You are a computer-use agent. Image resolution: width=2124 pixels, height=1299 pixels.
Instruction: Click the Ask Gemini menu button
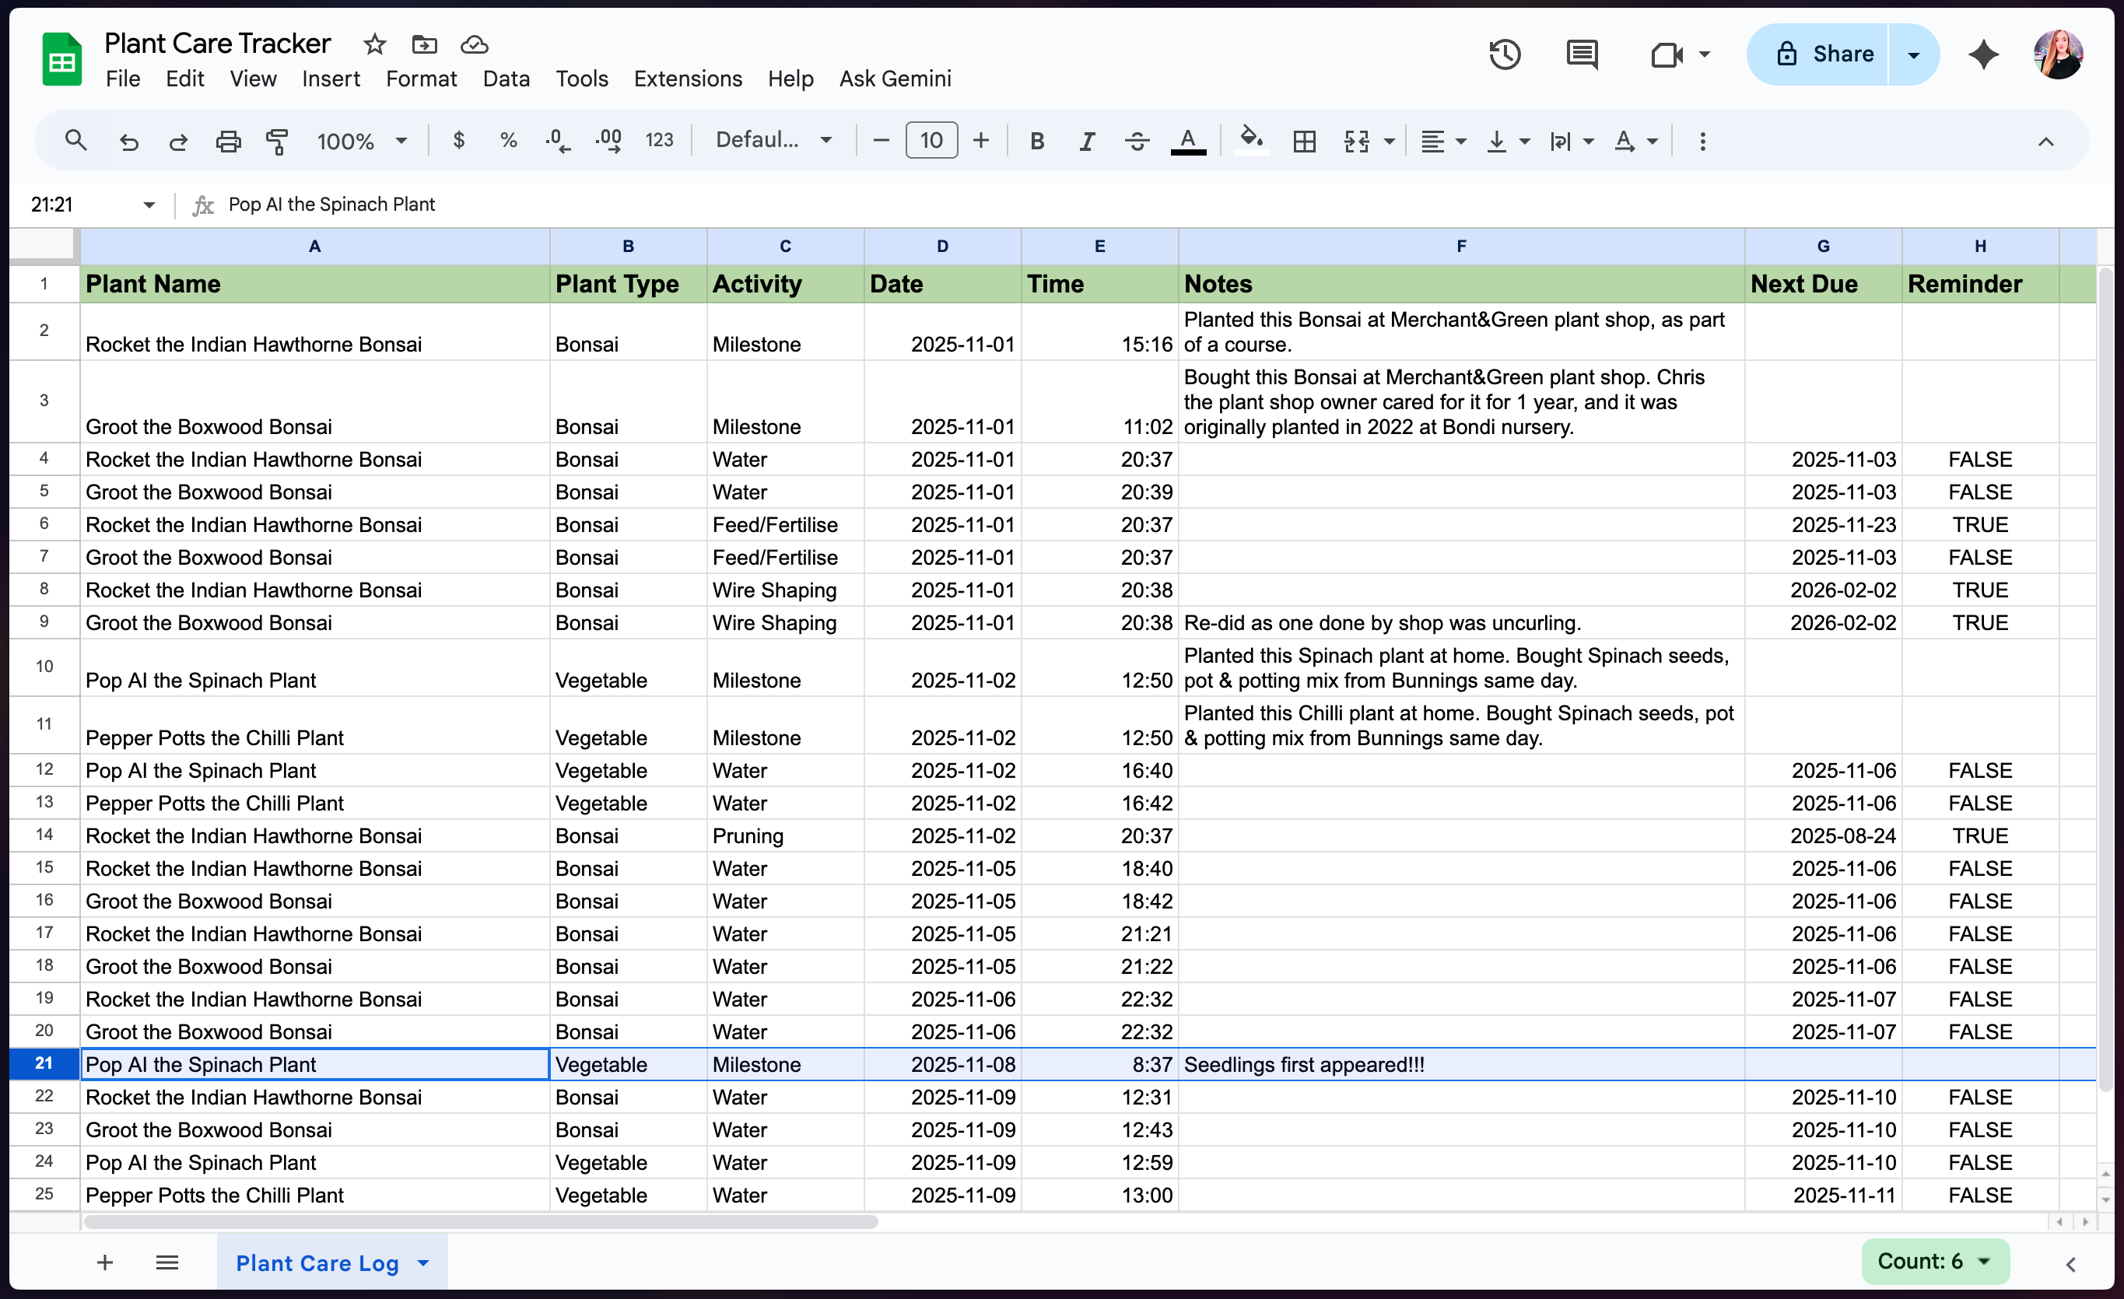pos(895,79)
